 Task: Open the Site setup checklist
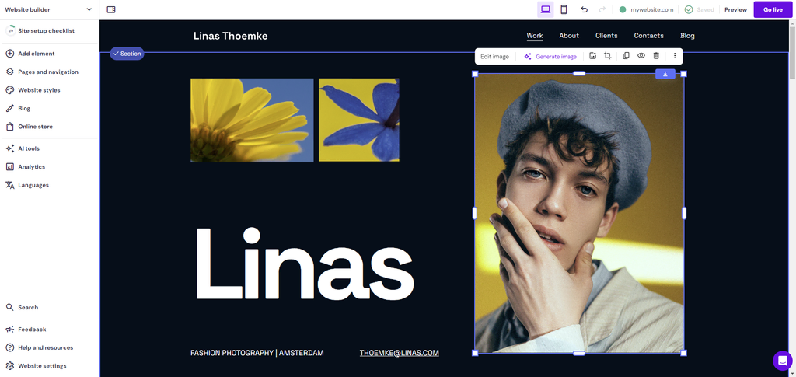click(x=46, y=30)
